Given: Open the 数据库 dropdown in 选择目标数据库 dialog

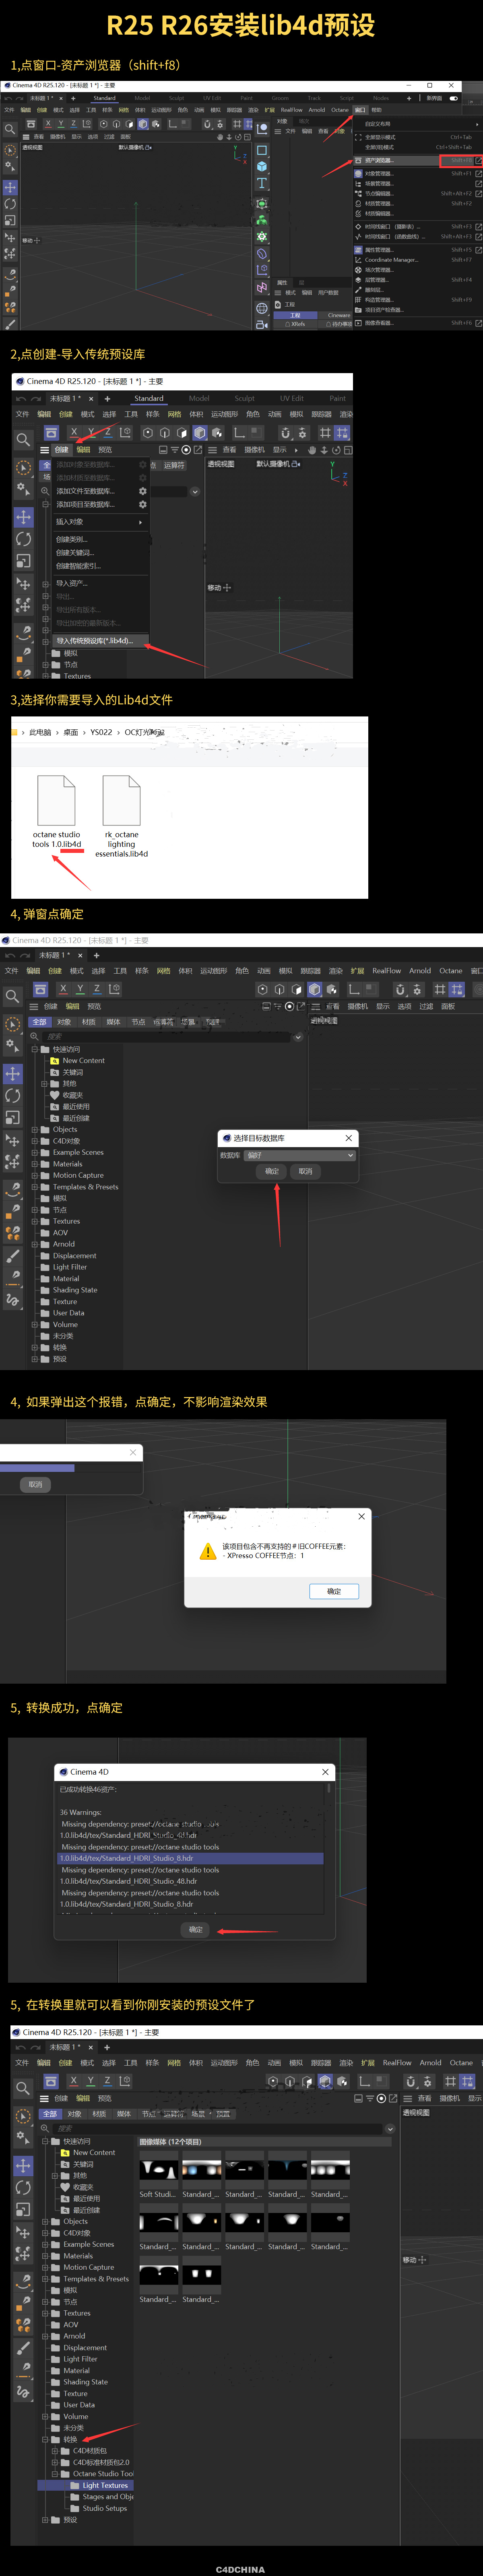Looking at the screenshot, I should (300, 1155).
